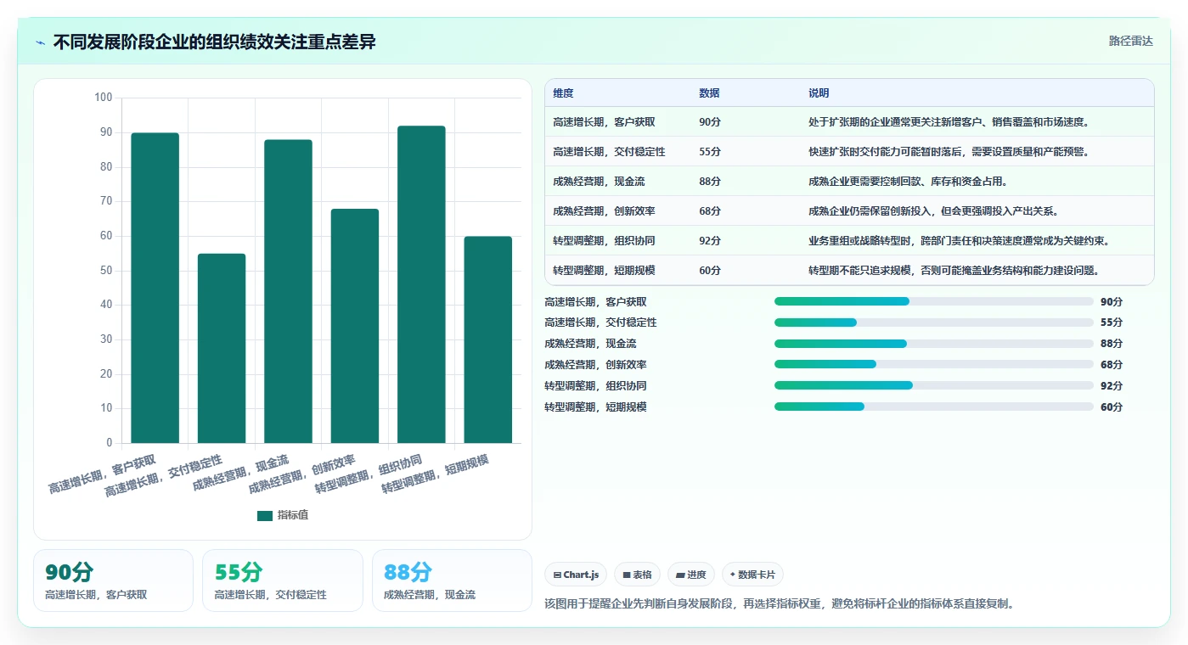The height and width of the screenshot is (645, 1188).
Task: Select the 数据卡片 tag chip
Action: click(x=752, y=575)
